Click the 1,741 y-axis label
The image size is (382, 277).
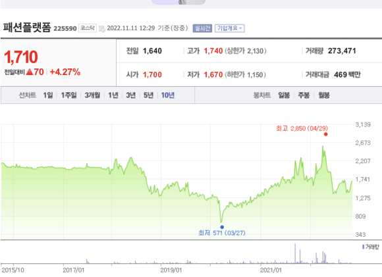[x=363, y=180]
